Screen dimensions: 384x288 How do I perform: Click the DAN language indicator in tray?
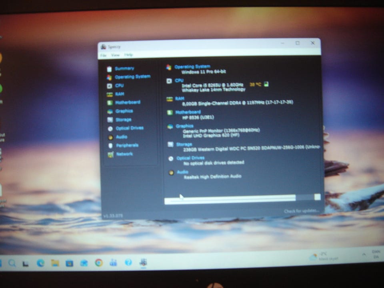(376, 254)
